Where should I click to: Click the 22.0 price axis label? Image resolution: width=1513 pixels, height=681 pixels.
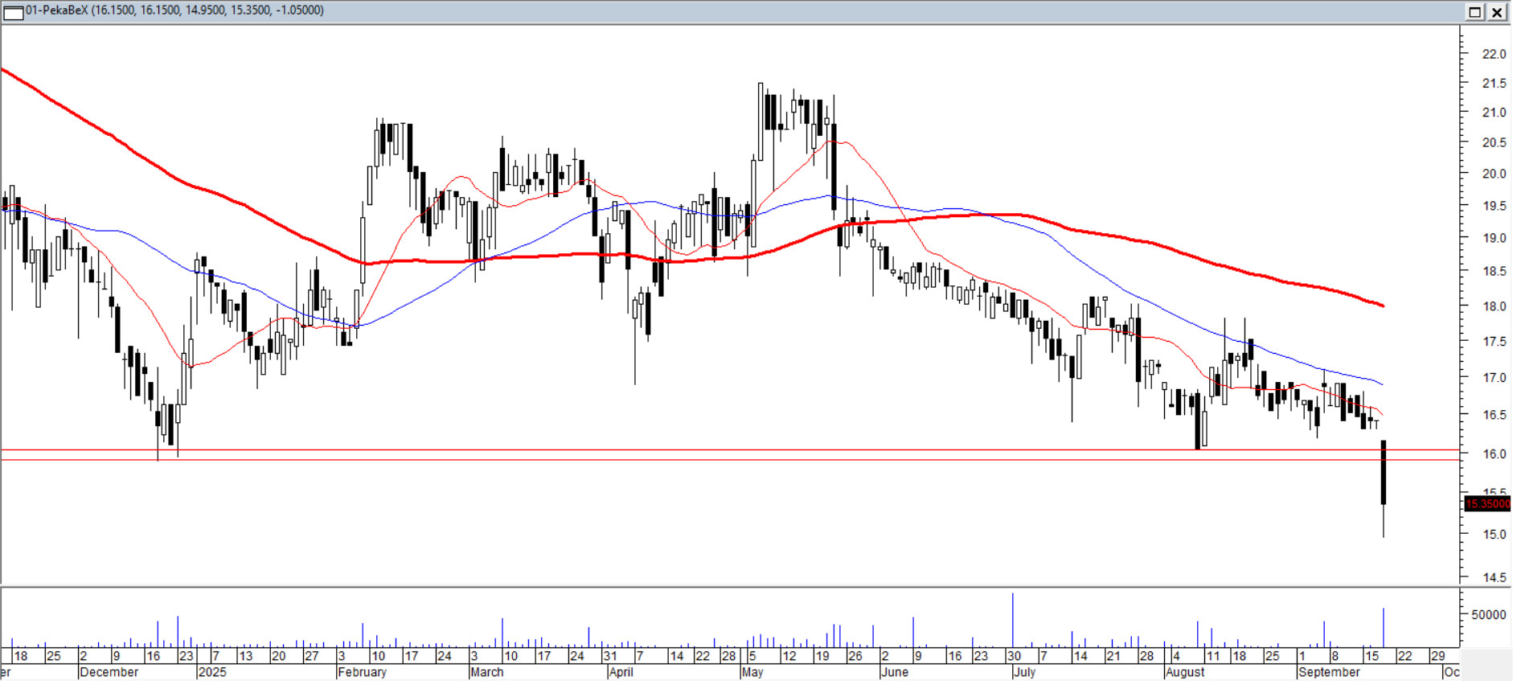click(1494, 54)
